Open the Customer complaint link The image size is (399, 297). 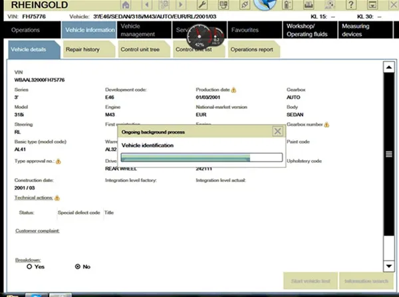[x=37, y=231]
